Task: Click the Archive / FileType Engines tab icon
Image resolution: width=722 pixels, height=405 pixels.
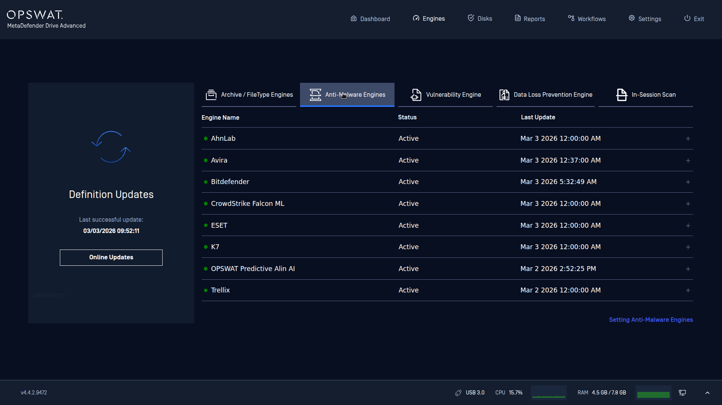Action: (211, 94)
